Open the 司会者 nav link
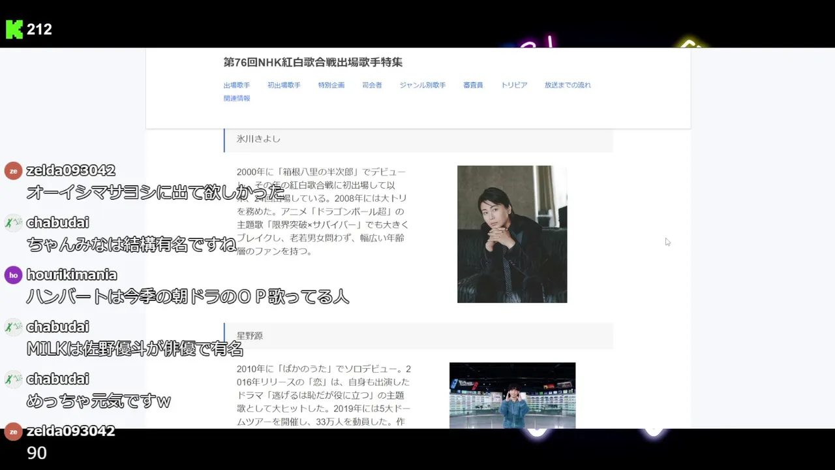 tap(372, 85)
